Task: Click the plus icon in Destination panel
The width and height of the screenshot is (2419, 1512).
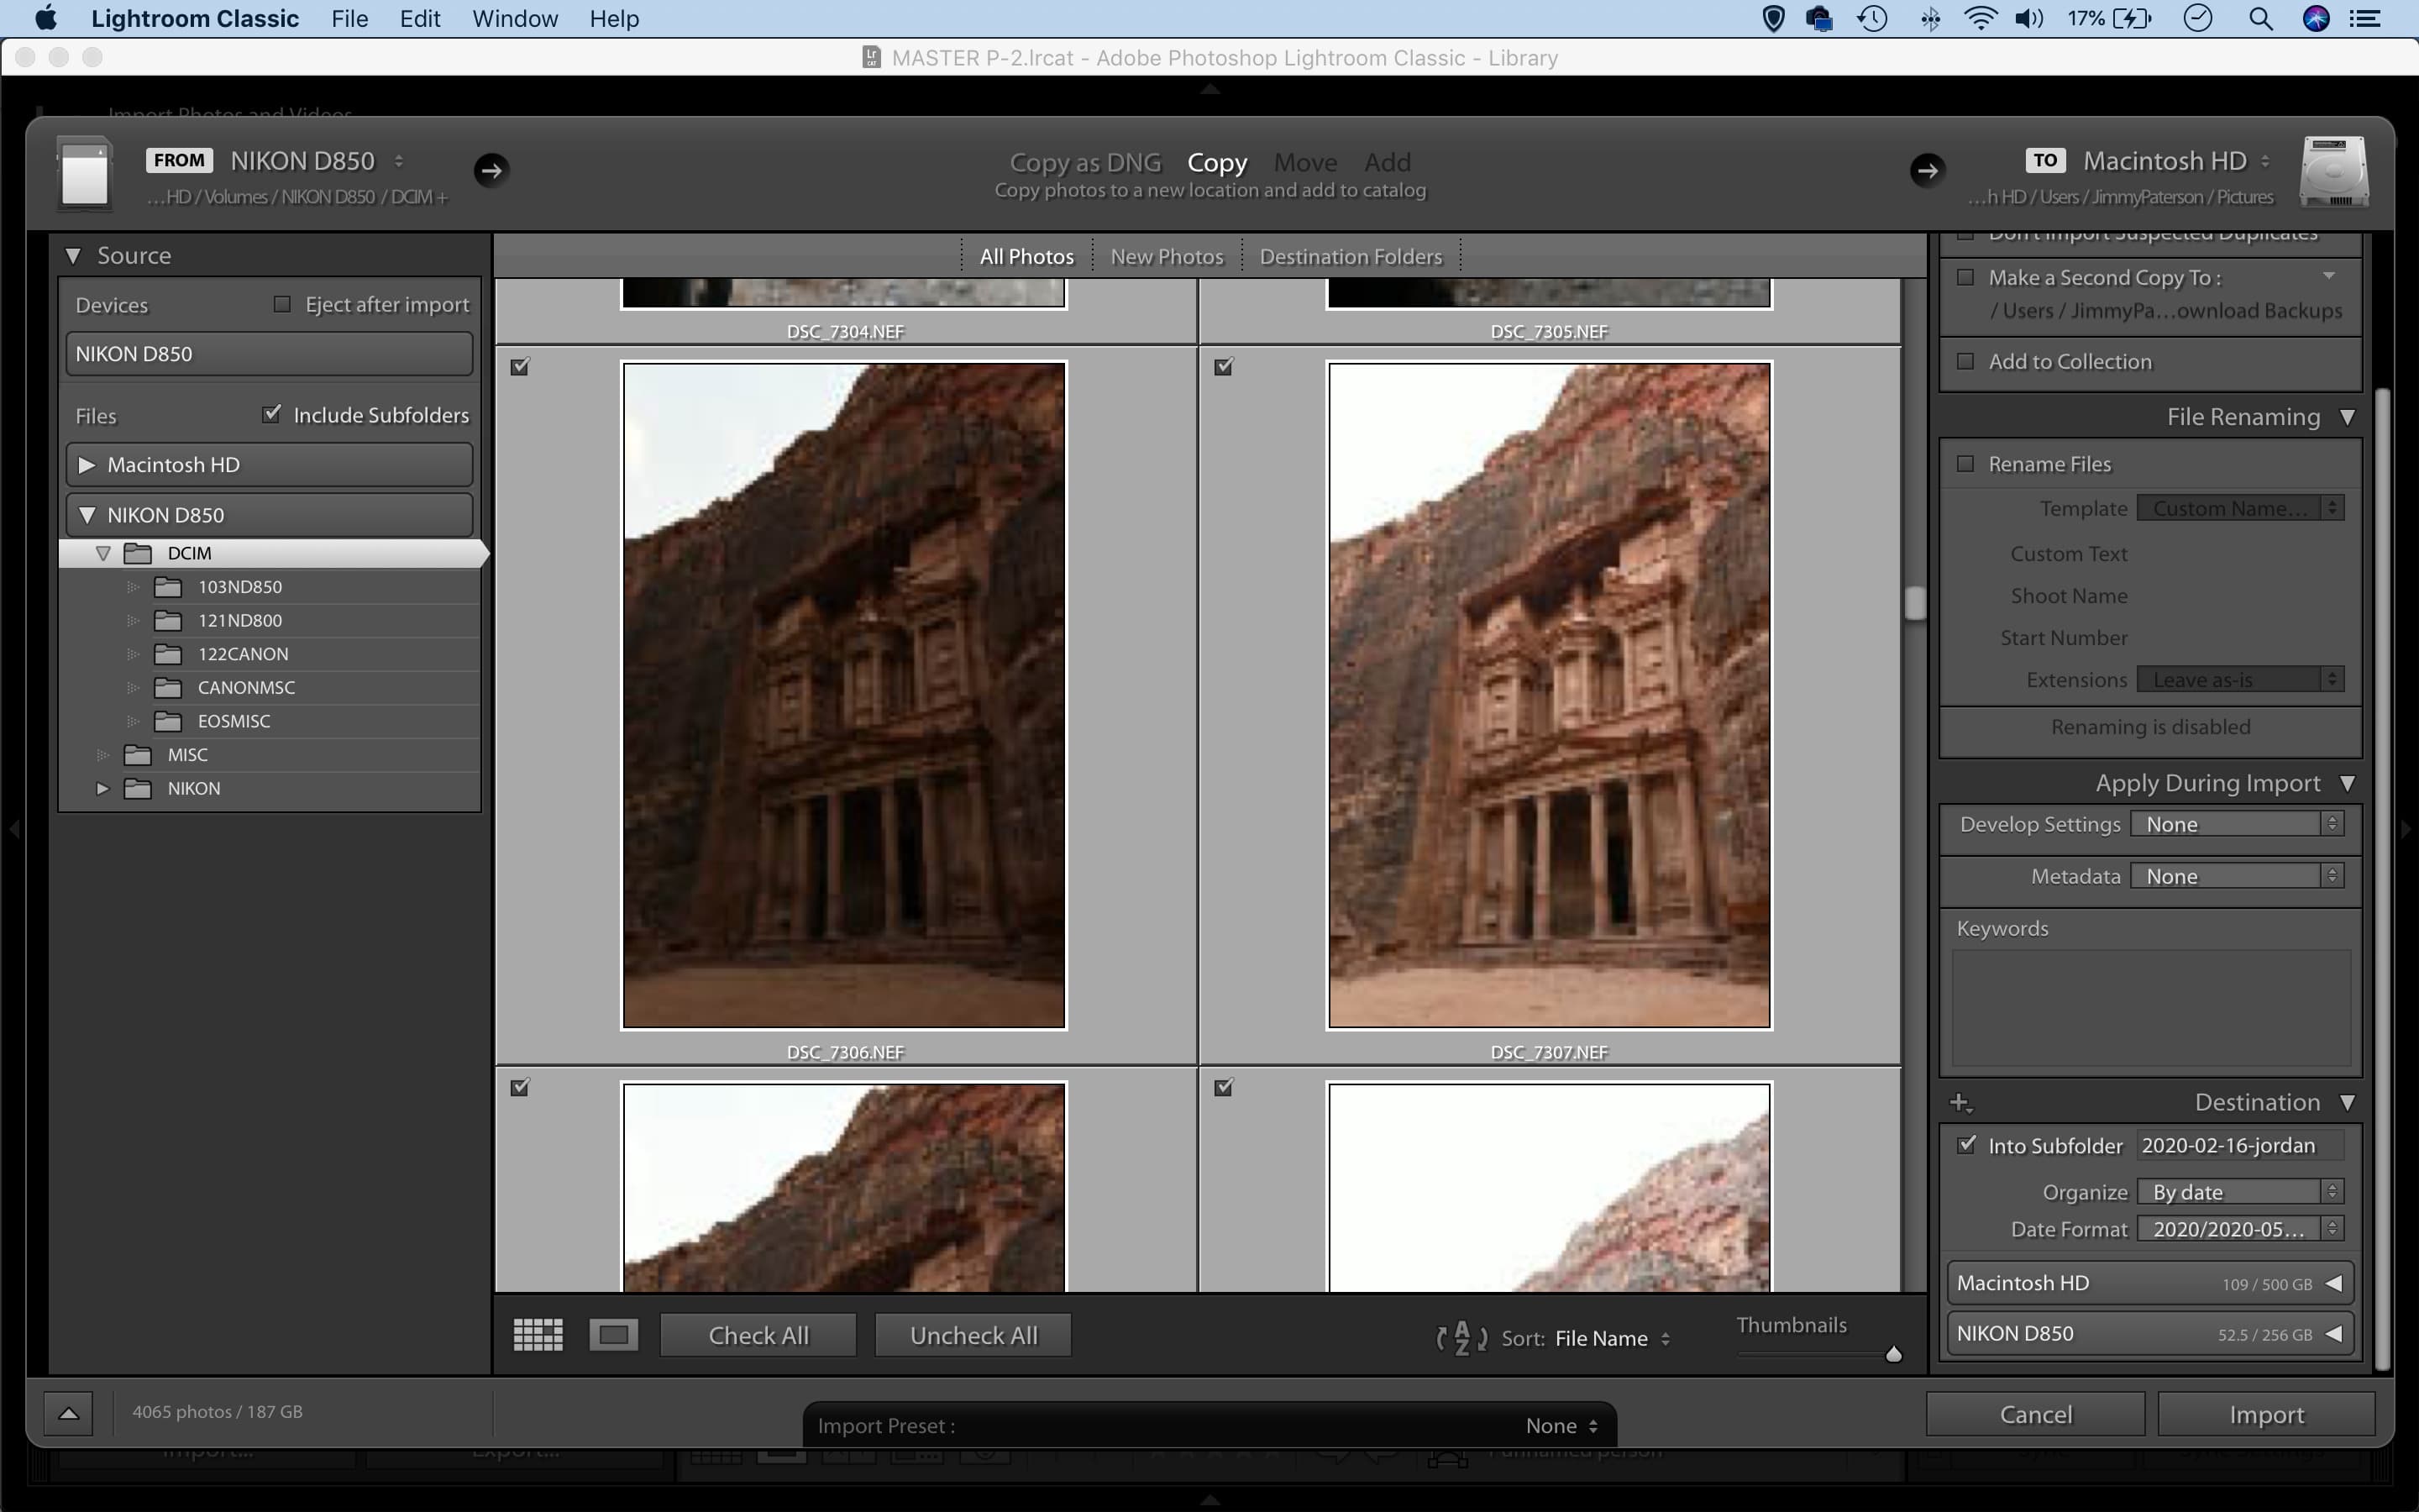Action: 1960,1103
